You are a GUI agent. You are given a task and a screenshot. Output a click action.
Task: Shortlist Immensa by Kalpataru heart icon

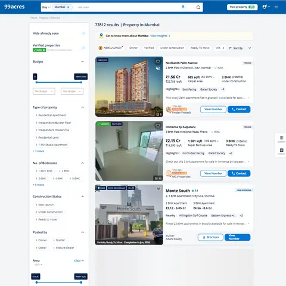point(158,126)
